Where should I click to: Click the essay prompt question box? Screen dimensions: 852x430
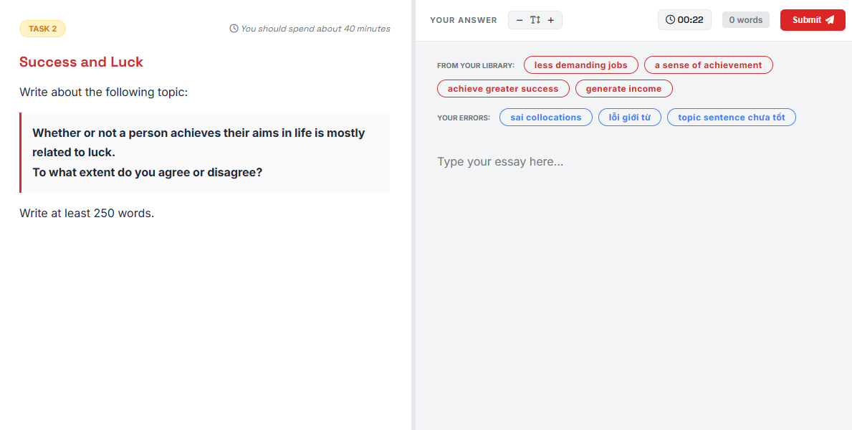205,153
